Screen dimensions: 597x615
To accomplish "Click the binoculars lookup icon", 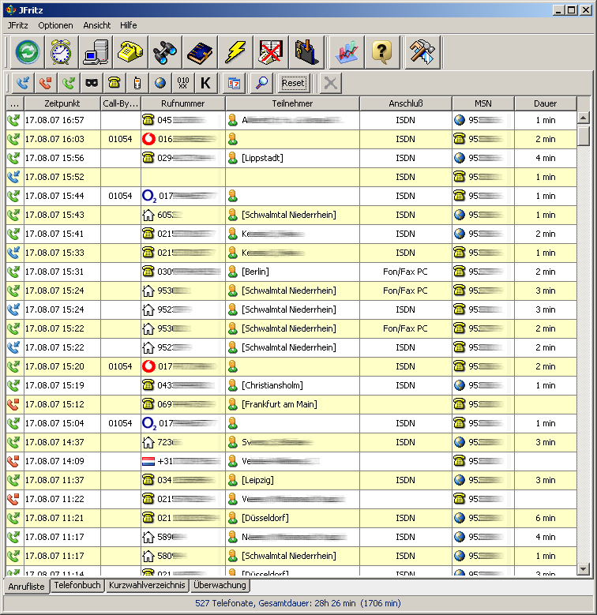I will click(165, 52).
